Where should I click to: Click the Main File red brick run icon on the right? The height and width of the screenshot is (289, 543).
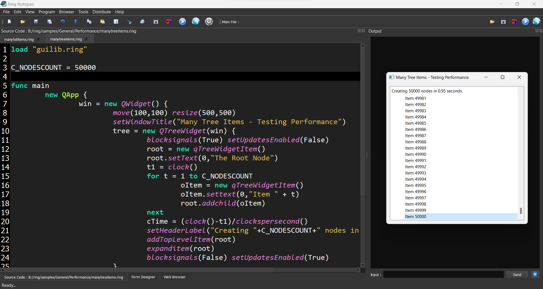coord(514,22)
